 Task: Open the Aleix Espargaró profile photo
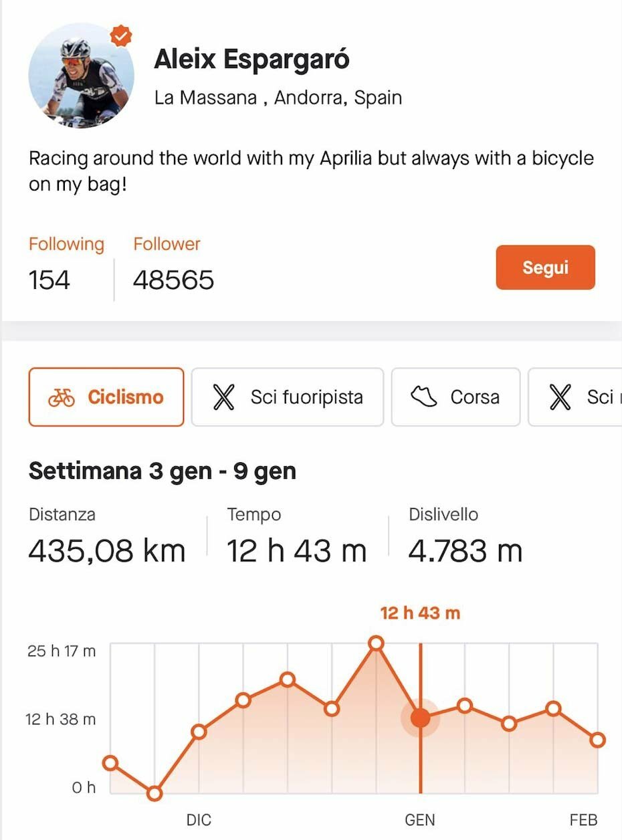point(81,75)
